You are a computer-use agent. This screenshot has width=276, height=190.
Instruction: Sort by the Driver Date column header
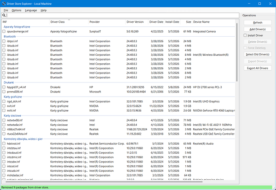[x=156, y=22]
